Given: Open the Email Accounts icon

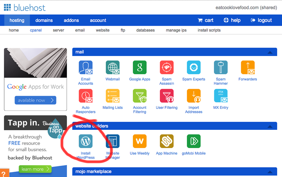Looking at the screenshot, I should point(86,68).
